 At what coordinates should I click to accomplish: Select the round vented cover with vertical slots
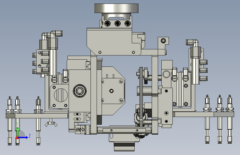(x=61, y=95)
